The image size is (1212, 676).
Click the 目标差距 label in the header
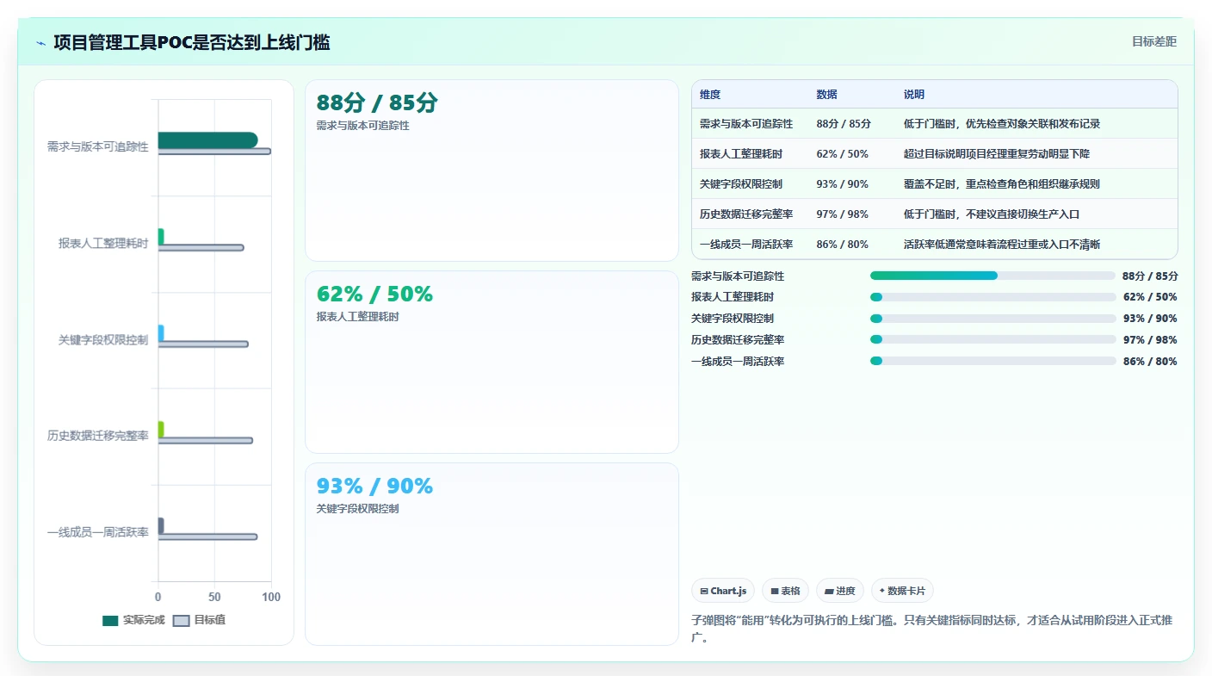tap(1154, 41)
